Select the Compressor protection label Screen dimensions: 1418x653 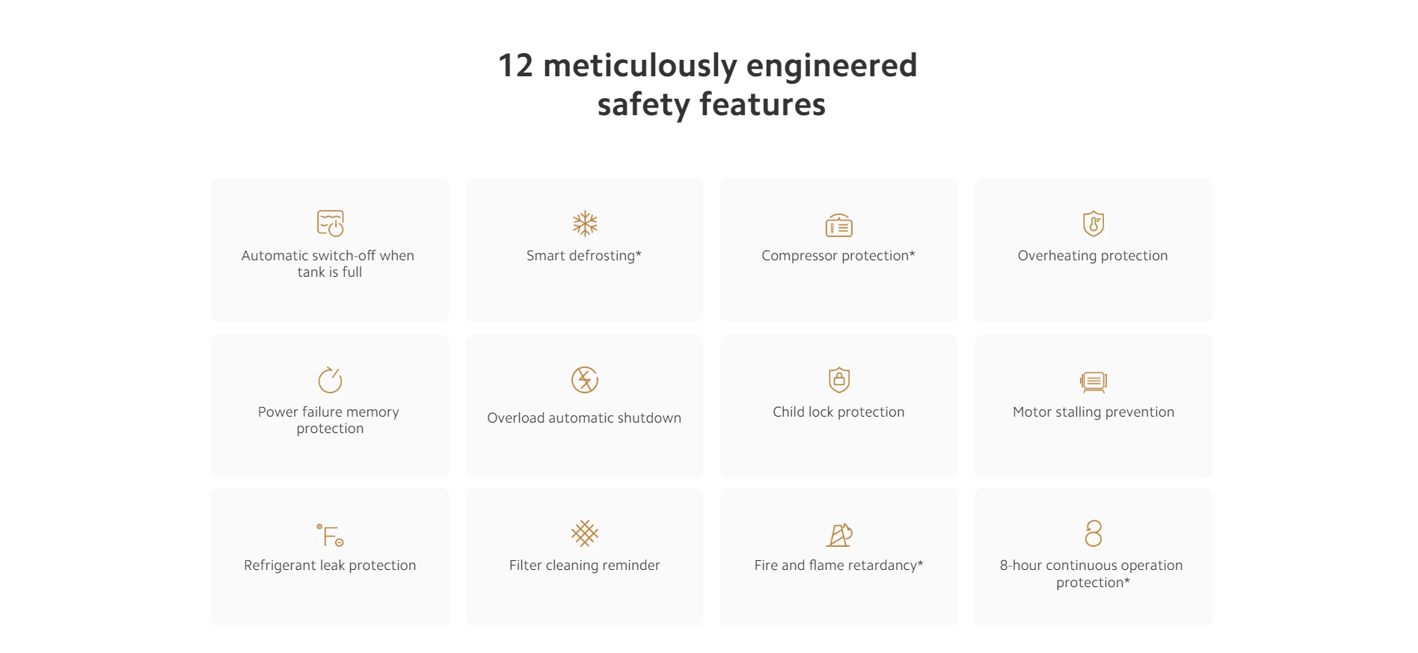[838, 256]
